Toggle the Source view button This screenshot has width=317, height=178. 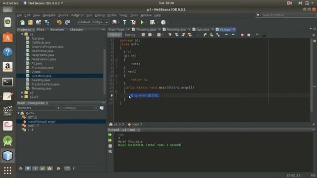click(114, 35)
